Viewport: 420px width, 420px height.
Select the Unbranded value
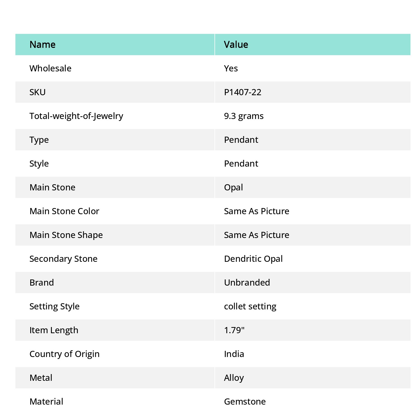[247, 283]
